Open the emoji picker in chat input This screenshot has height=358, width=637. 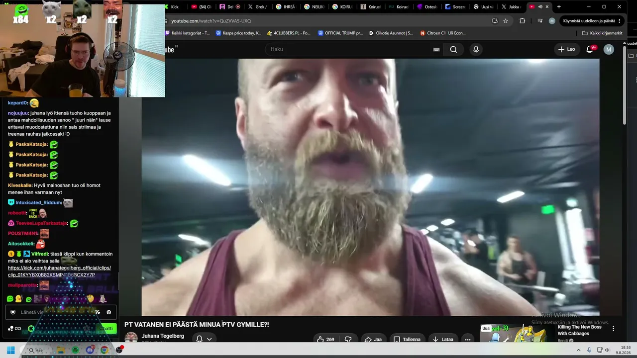pyautogui.click(x=108, y=312)
